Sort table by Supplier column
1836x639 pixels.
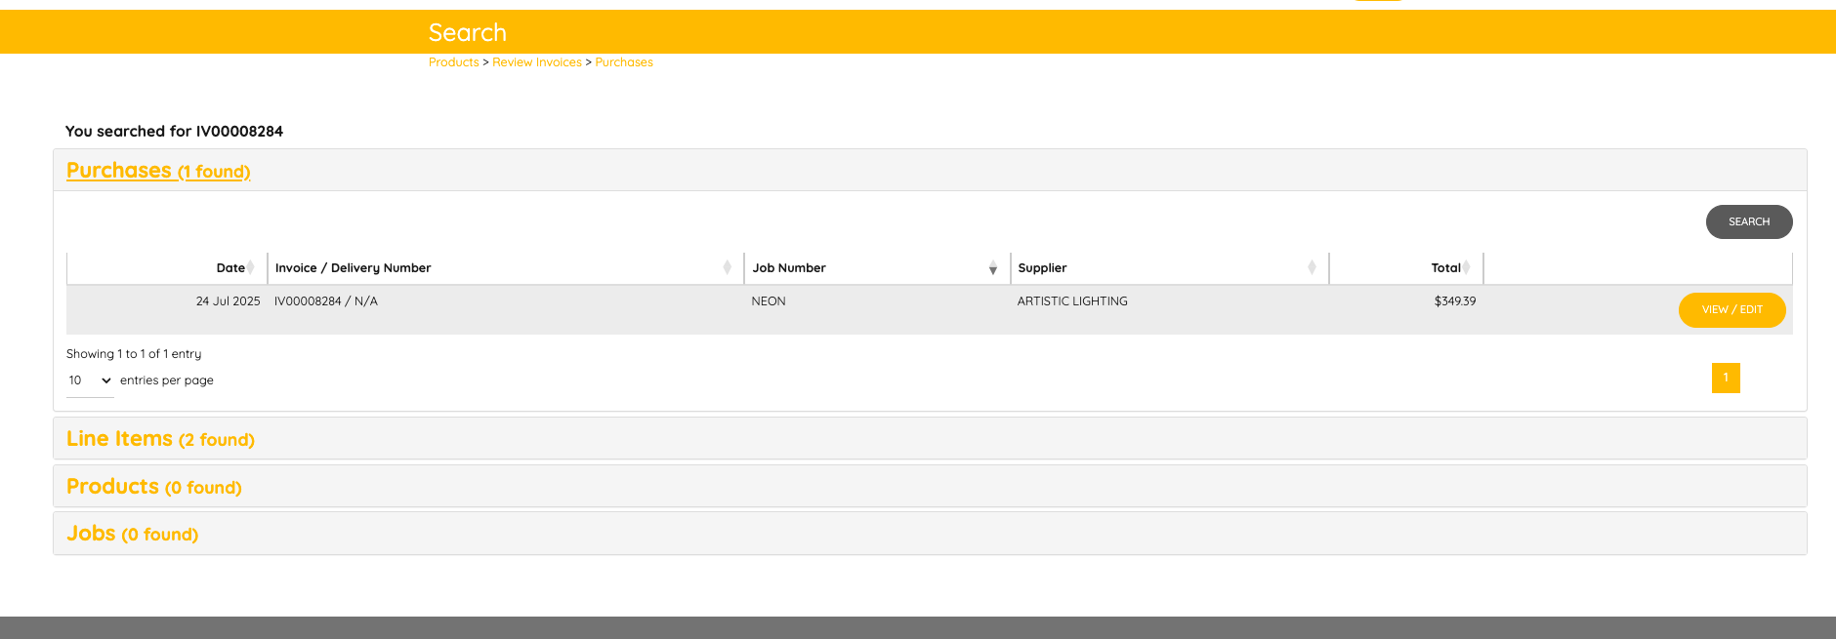[1169, 268]
